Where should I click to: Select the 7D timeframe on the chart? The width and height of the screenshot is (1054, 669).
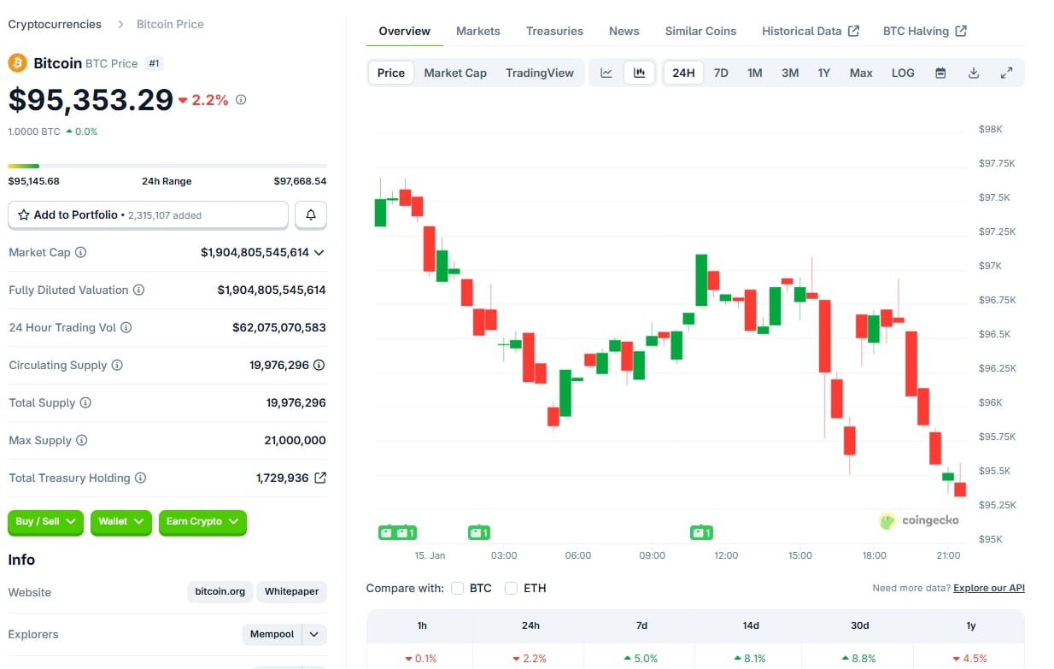721,73
